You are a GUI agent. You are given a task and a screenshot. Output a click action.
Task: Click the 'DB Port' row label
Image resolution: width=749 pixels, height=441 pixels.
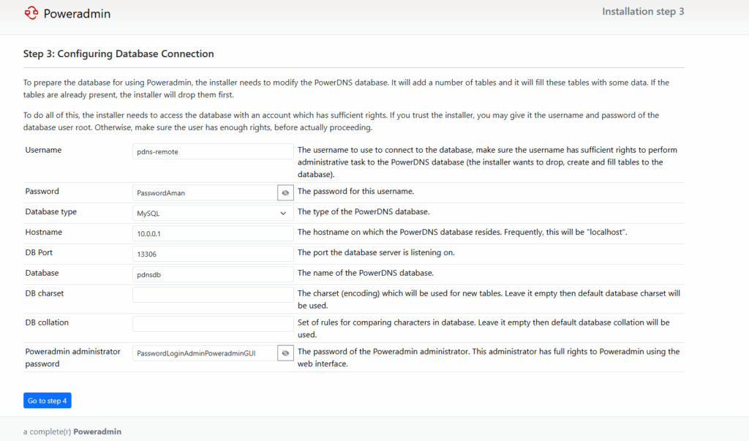coord(39,253)
